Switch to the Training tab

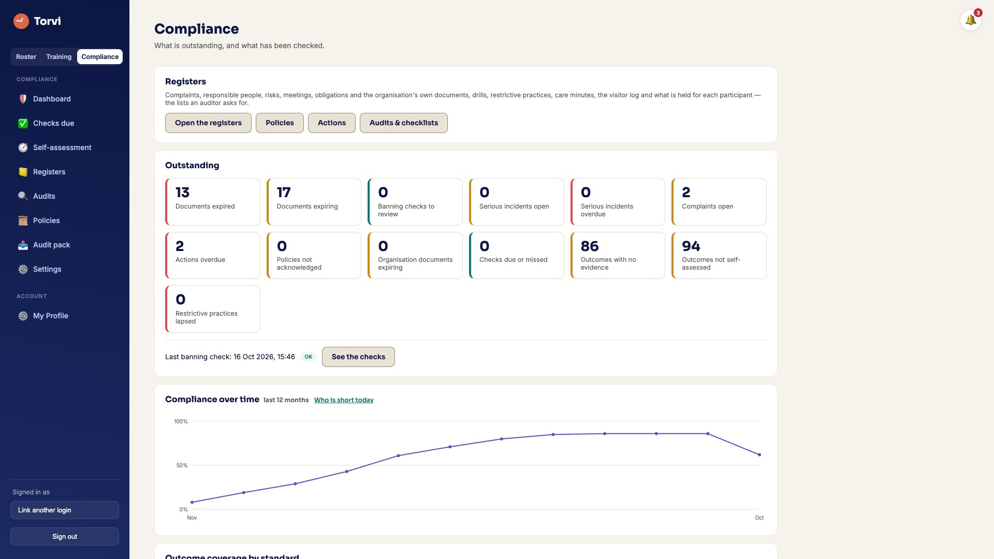59,57
